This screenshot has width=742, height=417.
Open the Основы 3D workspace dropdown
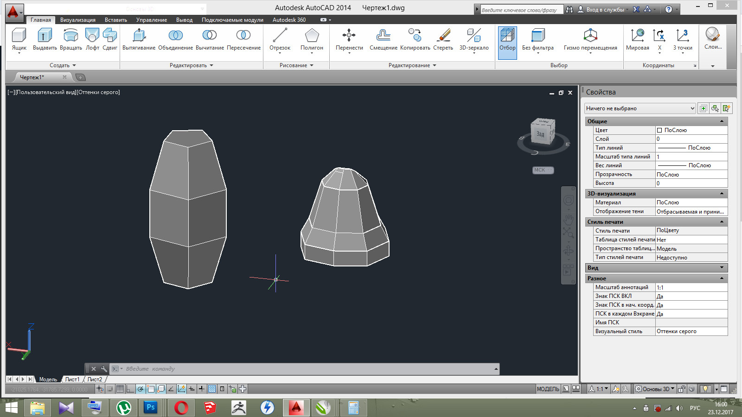tap(655, 389)
